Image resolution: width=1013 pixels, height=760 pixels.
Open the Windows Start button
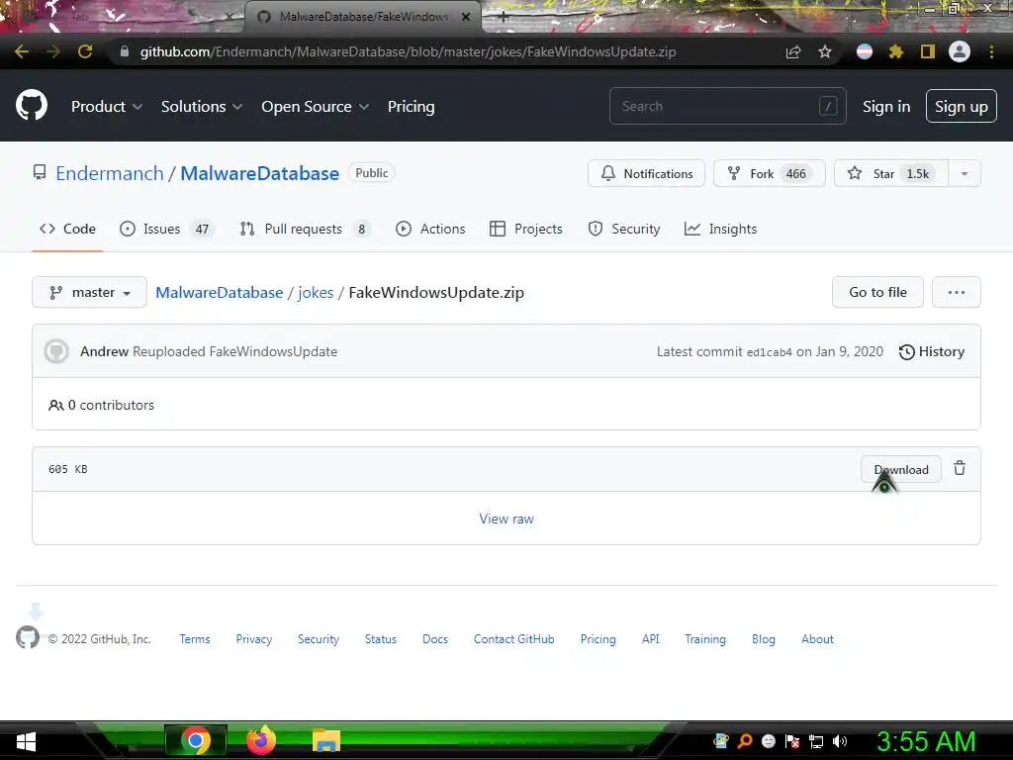tap(26, 741)
